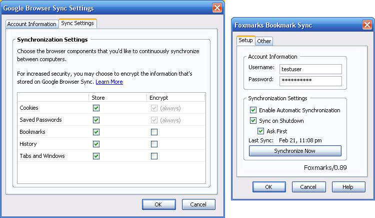This screenshot has height=218, width=375.
Task: Click the Foxmarks/0.89 version text
Action: coord(325,167)
